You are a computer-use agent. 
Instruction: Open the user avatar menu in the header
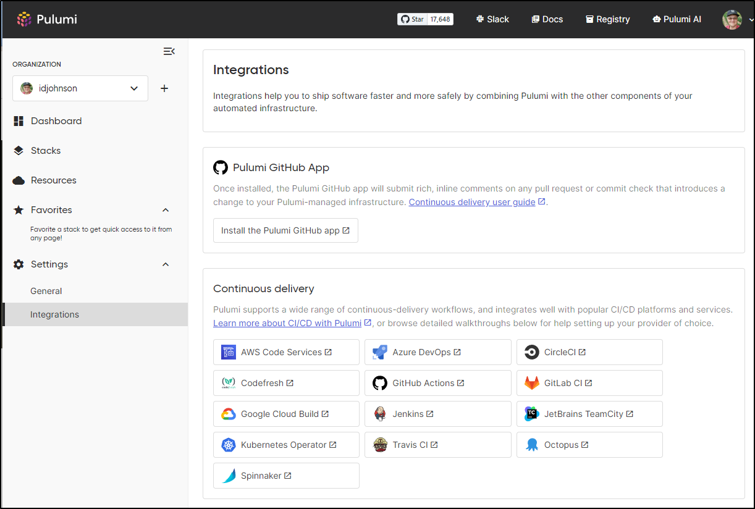coord(732,19)
